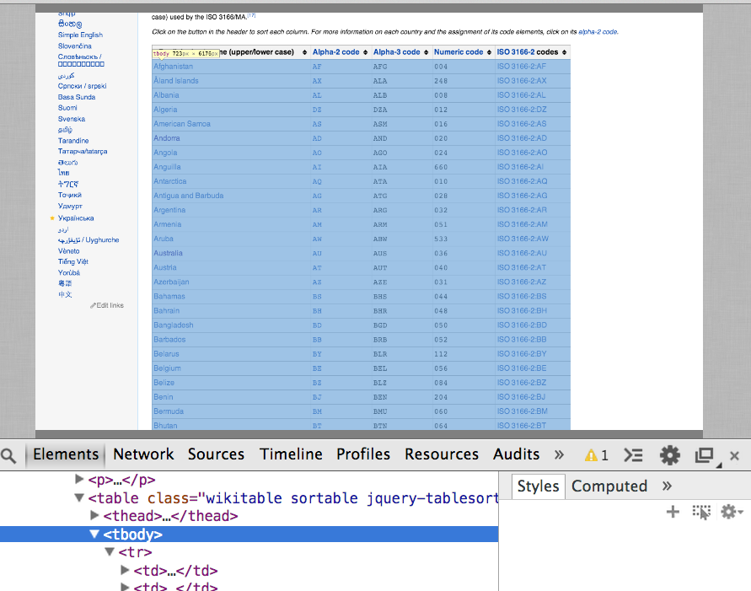Screen dimensions: 751x591
Task: Expand the <thead> node
Action: [95, 515]
